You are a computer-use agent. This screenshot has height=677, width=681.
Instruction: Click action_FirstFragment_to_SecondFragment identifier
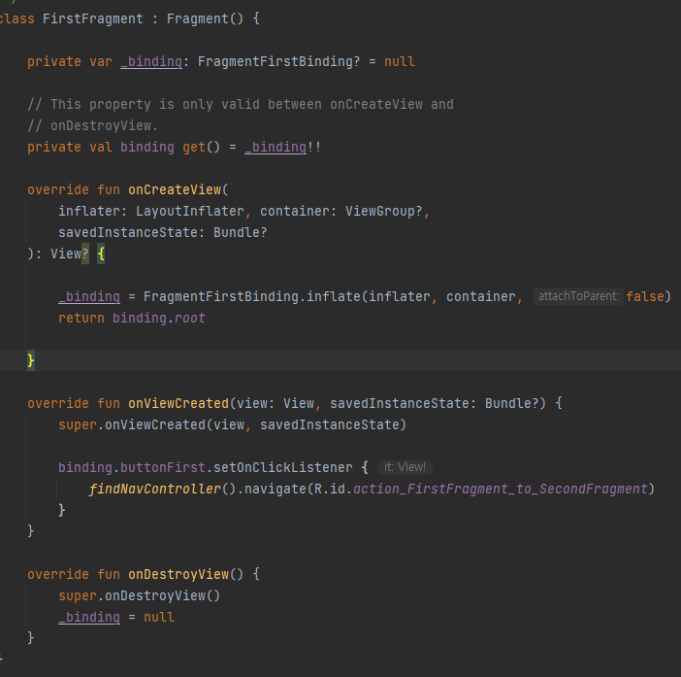coord(501,490)
